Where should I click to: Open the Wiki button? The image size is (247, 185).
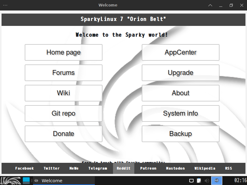pyautogui.click(x=64, y=93)
